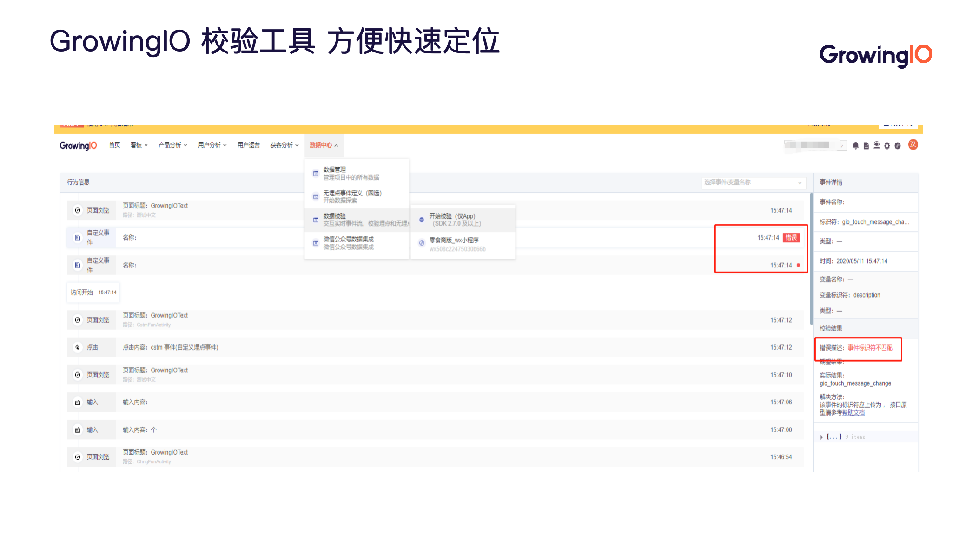Click the round link icon in header
979x546 pixels.
pyautogui.click(x=898, y=146)
